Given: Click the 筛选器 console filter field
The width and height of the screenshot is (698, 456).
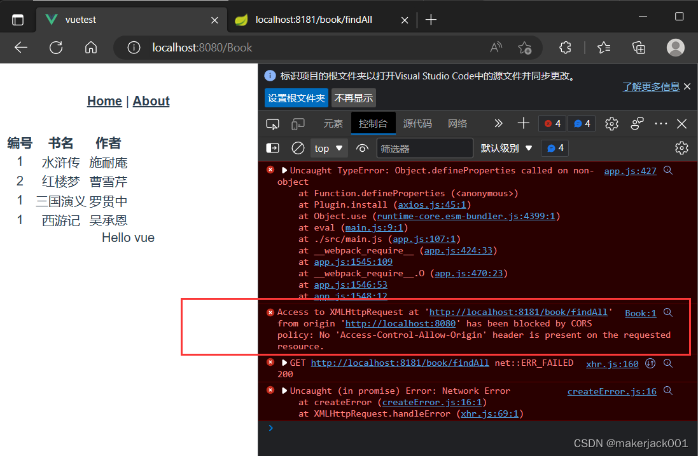Looking at the screenshot, I should pos(424,148).
